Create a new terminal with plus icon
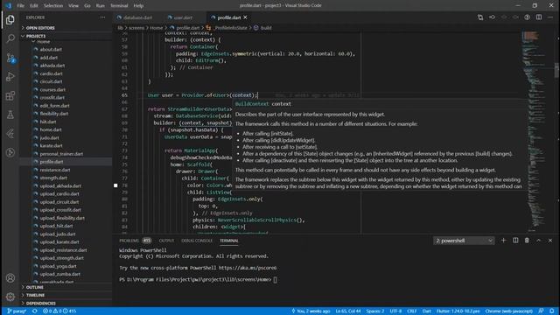The image size is (560, 315). (x=504, y=241)
